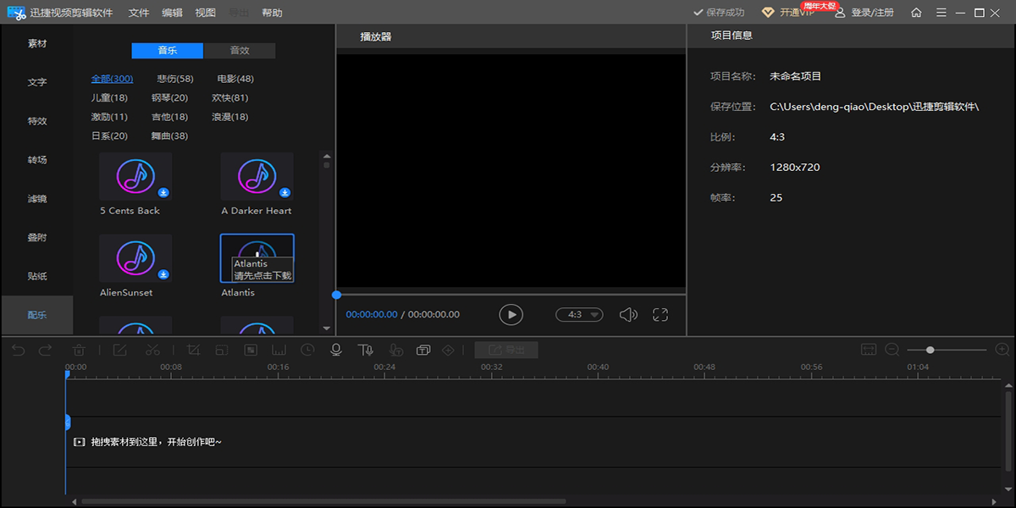This screenshot has width=1016, height=508.
Task: Switch to the 音效 tab
Action: 240,51
